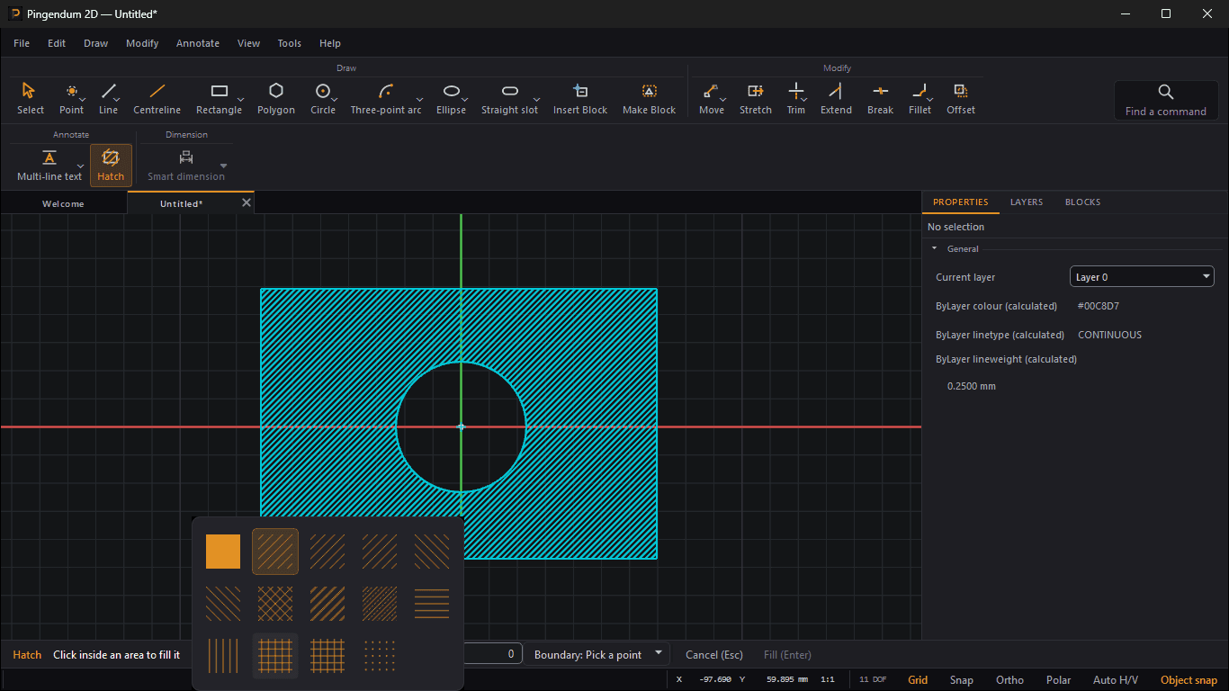Choose the Trim tool
The height and width of the screenshot is (691, 1229).
point(795,98)
